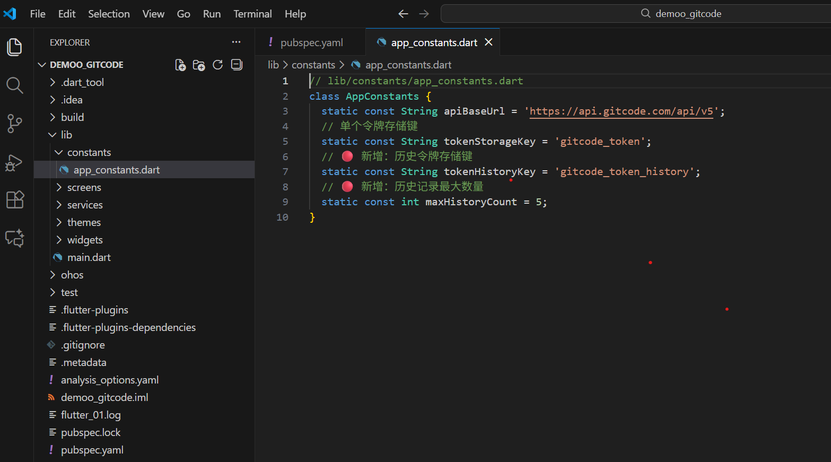Screen dimensions: 831x462
Task: Expand the .dart_tool folder
Action: [144, 82]
